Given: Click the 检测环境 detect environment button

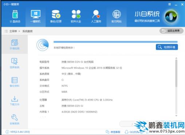Looking at the screenshot, I should (167, 47).
